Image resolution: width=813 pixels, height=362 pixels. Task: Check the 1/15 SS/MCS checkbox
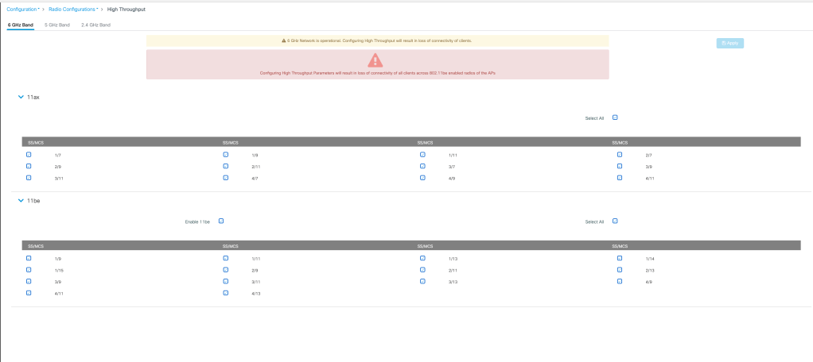coord(29,270)
